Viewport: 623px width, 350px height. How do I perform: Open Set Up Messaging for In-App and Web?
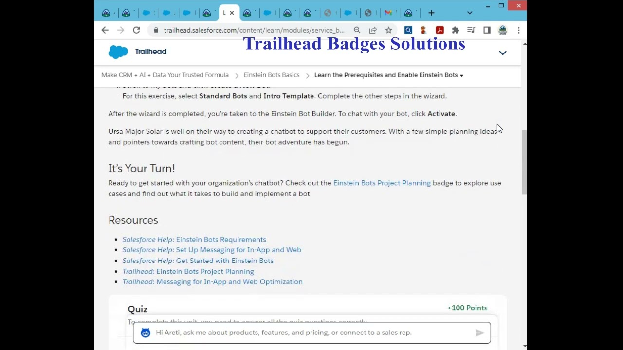[212, 250]
